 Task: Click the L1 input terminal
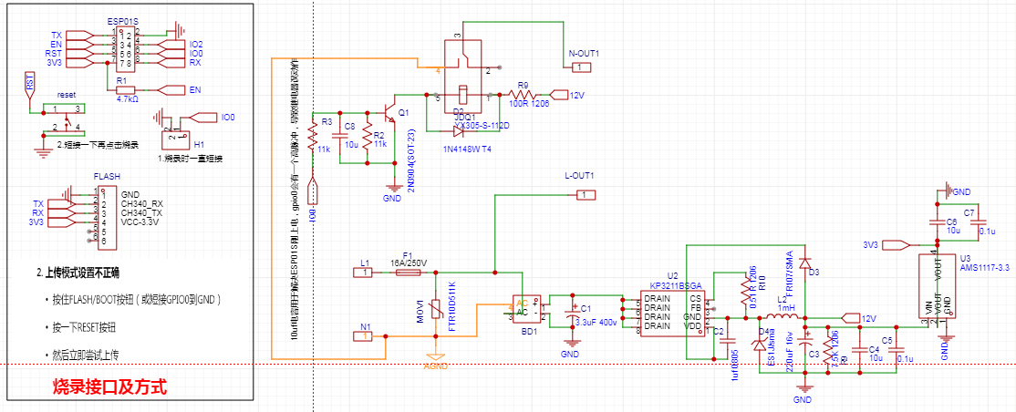364,273
